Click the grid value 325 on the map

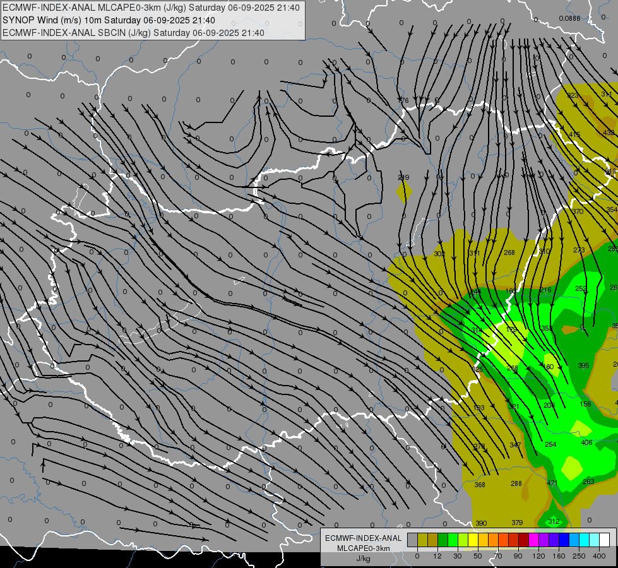(477, 369)
